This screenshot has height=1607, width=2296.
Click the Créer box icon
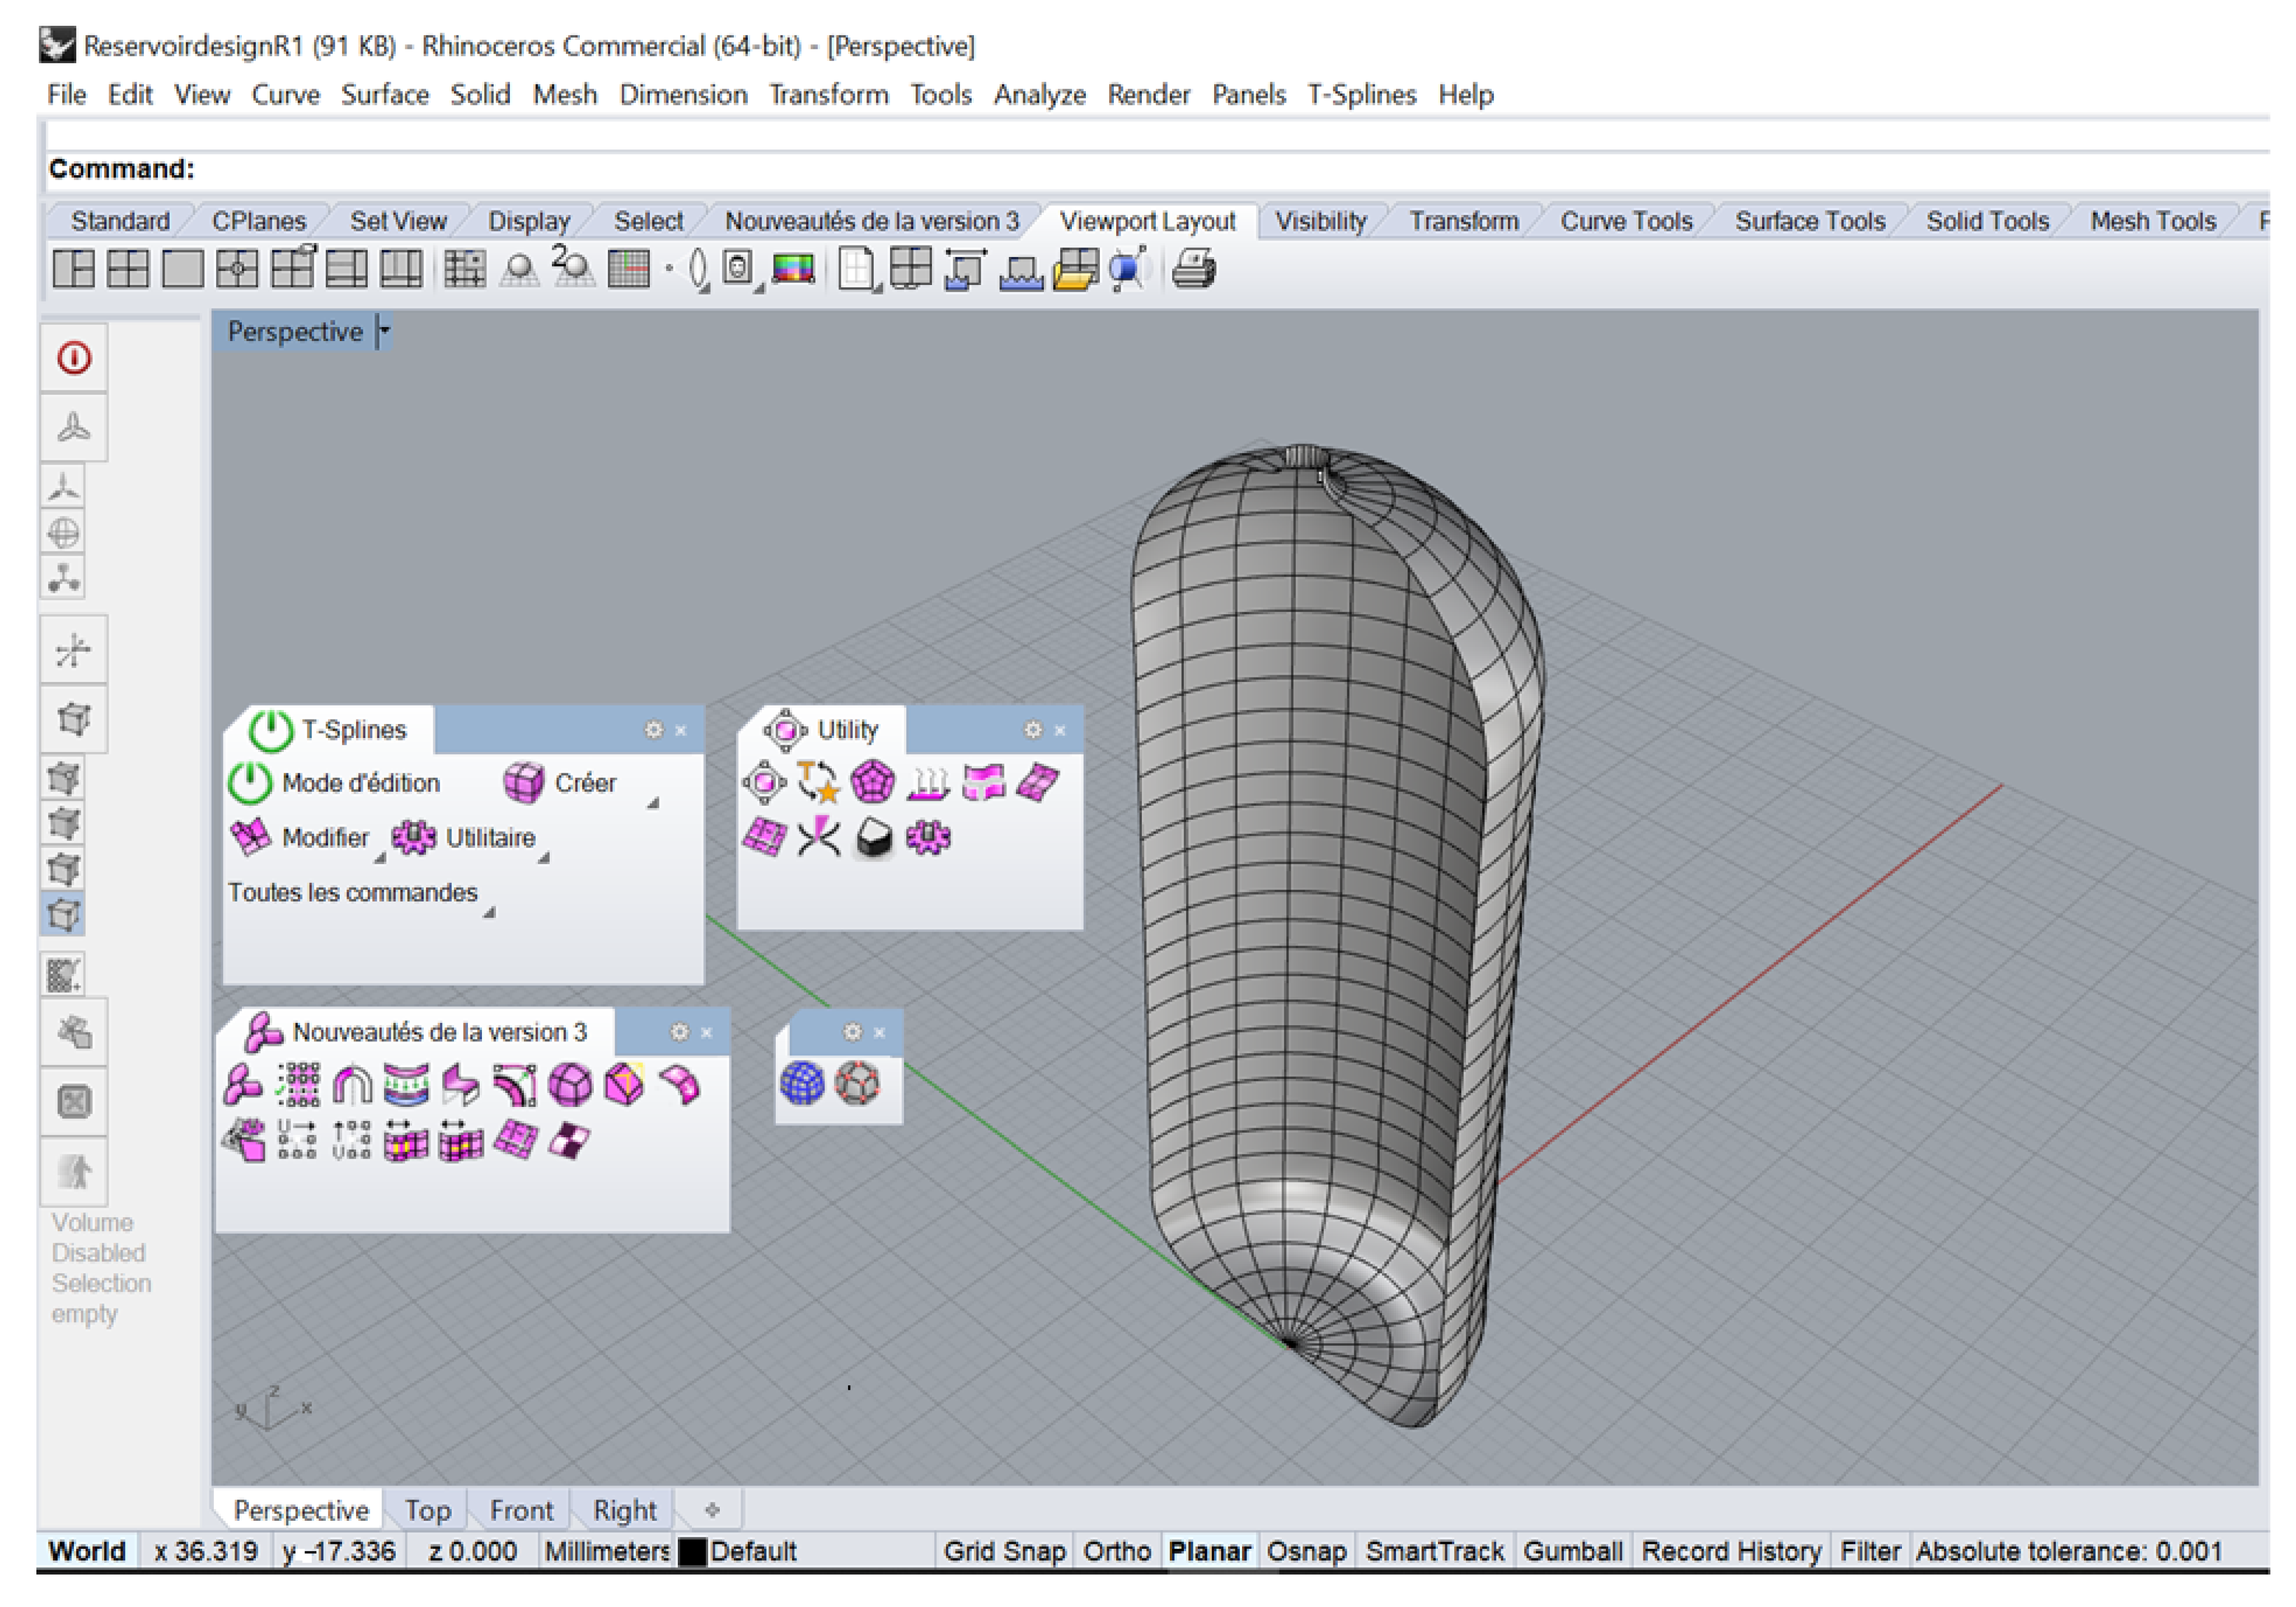click(524, 782)
